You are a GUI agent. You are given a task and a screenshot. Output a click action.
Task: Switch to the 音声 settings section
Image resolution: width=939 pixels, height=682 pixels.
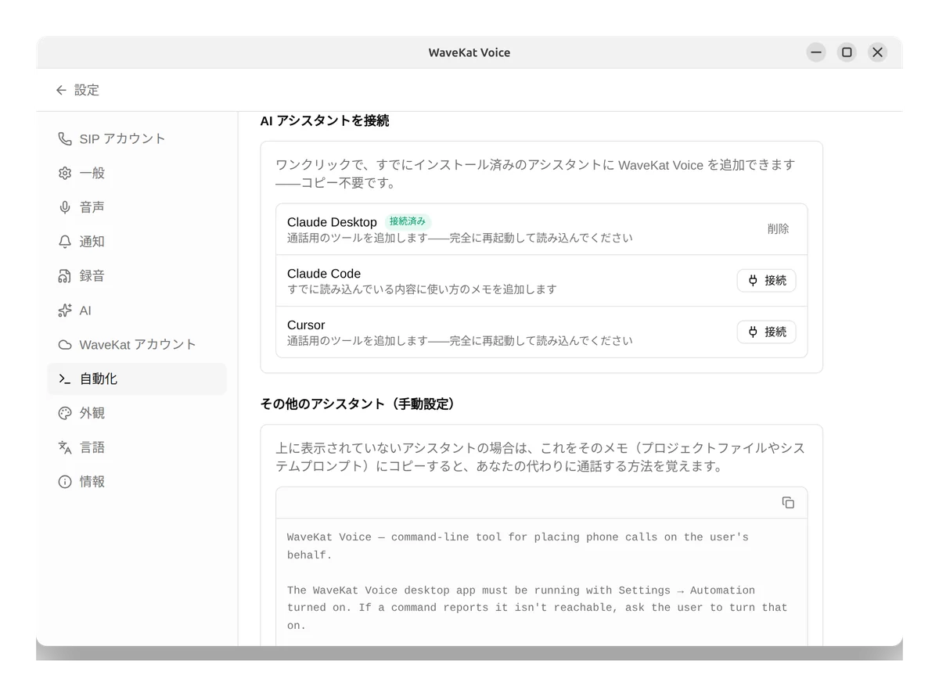(x=137, y=207)
